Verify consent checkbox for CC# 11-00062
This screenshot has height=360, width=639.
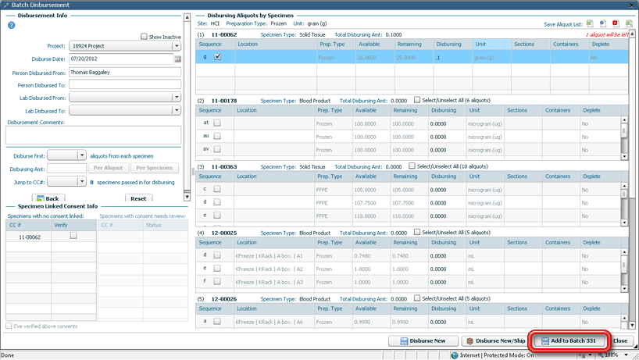(73, 236)
